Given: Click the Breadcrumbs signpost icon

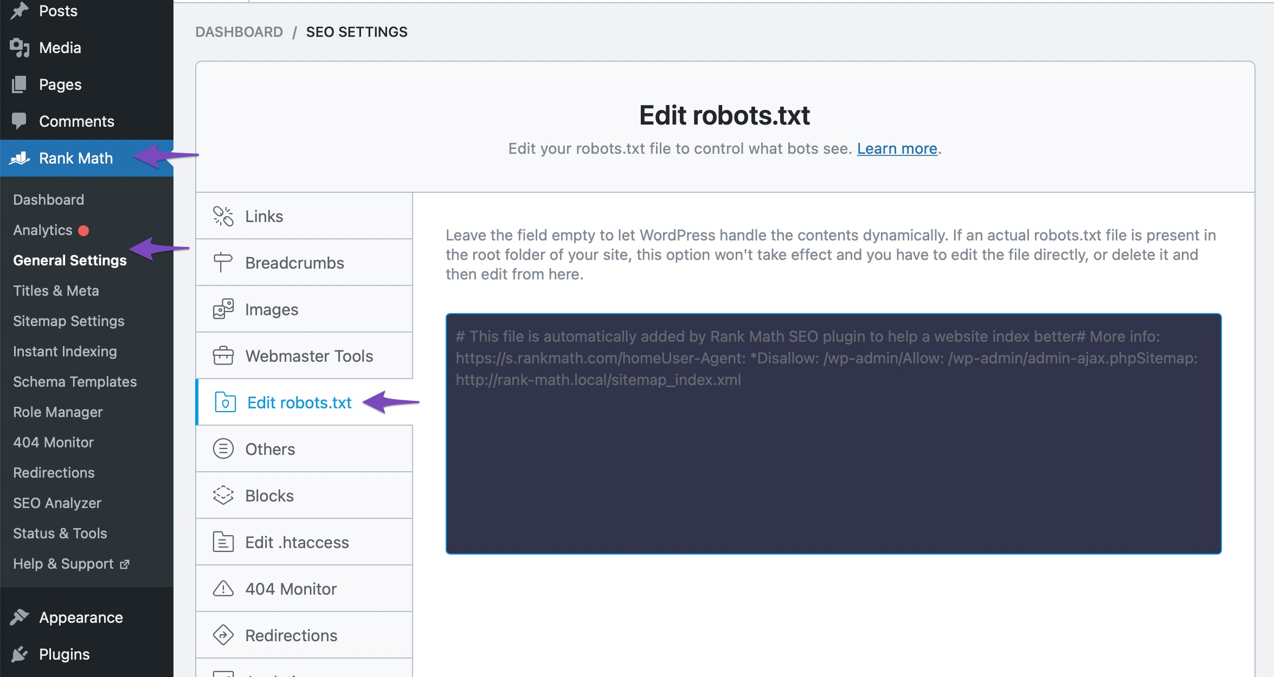Looking at the screenshot, I should pyautogui.click(x=223, y=263).
